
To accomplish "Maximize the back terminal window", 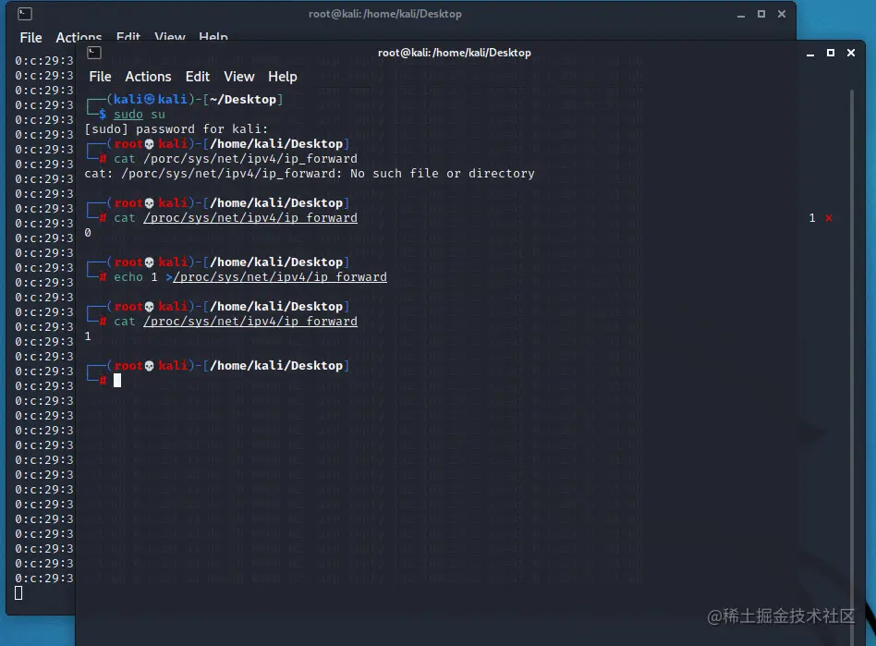I will (760, 14).
